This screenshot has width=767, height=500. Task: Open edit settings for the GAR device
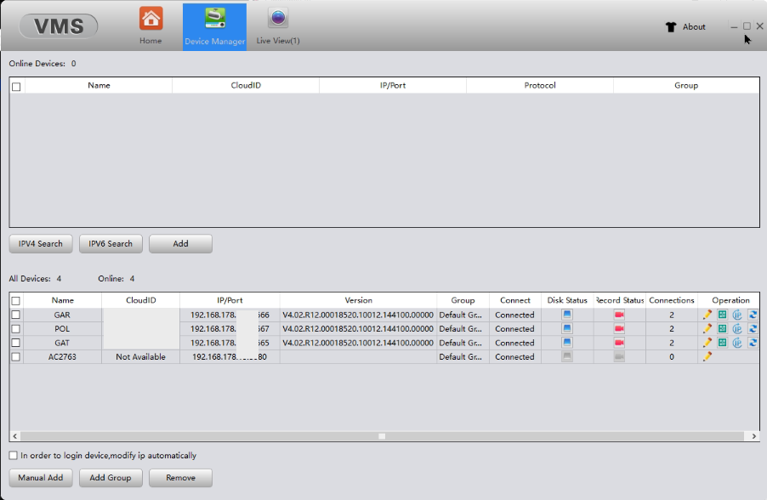click(707, 315)
